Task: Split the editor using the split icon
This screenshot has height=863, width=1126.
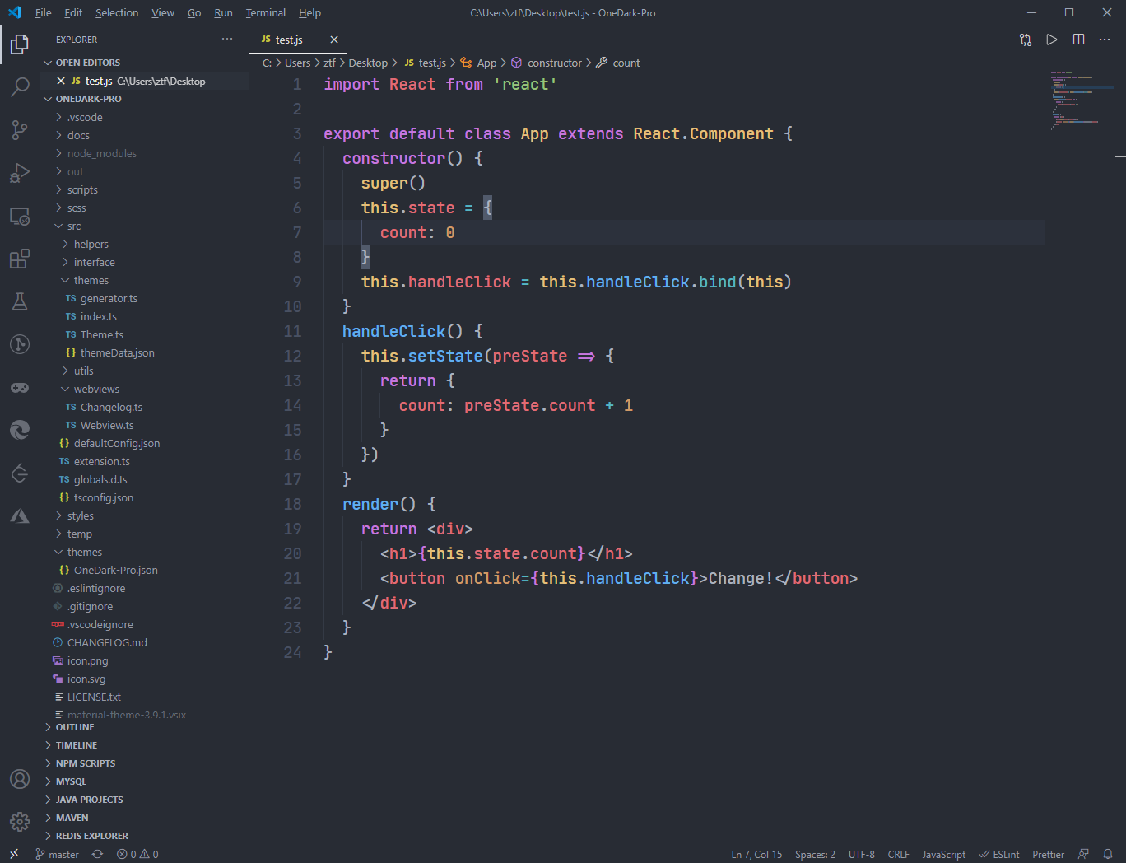Action: click(x=1078, y=39)
